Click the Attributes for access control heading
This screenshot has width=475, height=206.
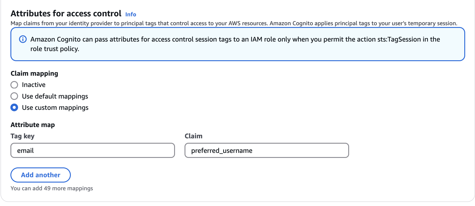[x=66, y=14]
